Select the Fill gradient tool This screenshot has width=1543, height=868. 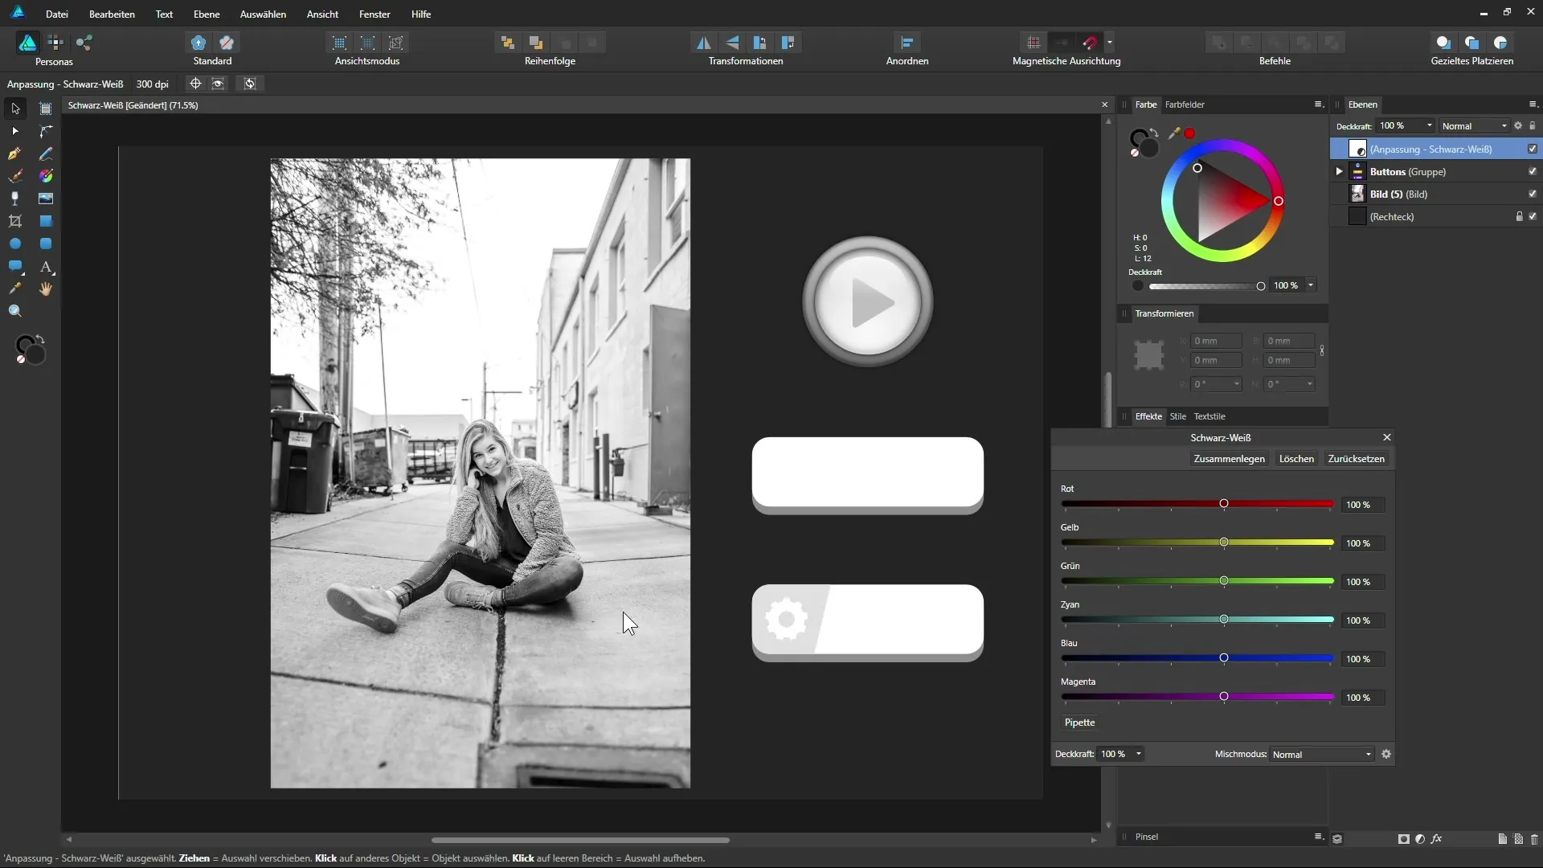pos(46,176)
